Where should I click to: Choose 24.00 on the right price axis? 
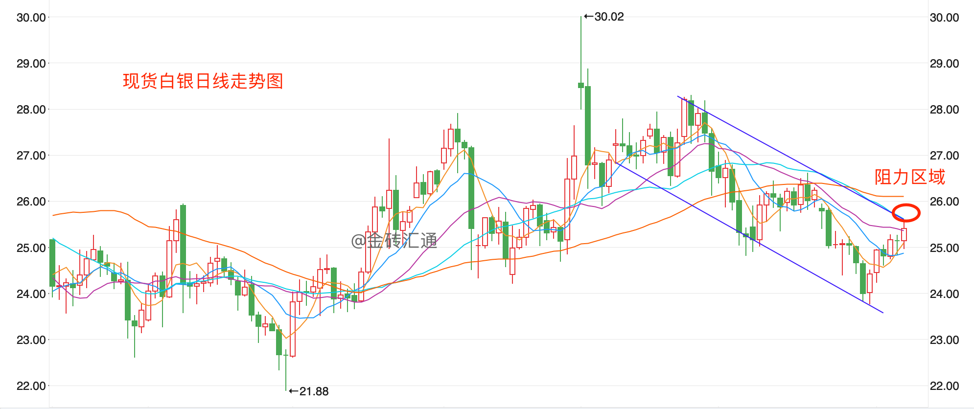[x=945, y=294]
